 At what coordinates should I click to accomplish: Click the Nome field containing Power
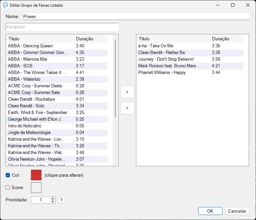coord(136,16)
